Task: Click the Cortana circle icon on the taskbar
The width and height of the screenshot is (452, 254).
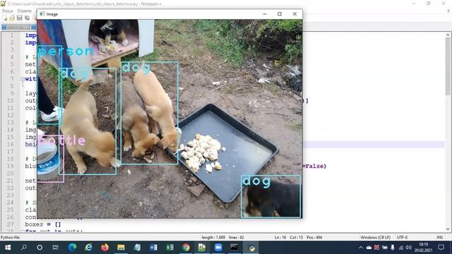Action: tap(40, 248)
